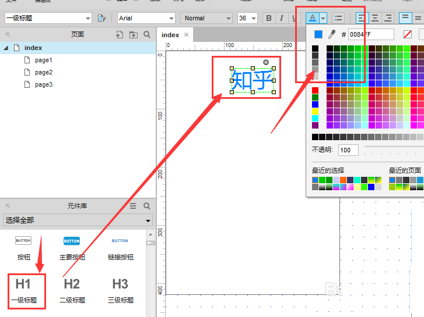This screenshot has height=317, width=424.
Task: Select the H1 一级标题 widget
Action: pos(23,290)
